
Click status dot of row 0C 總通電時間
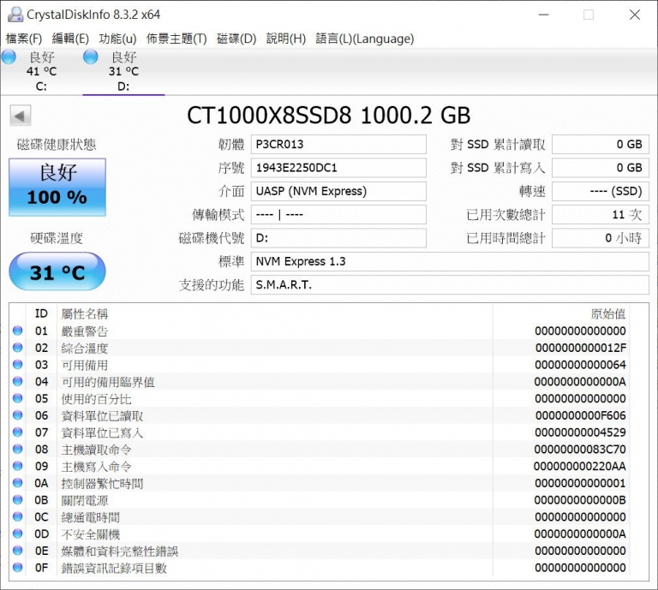click(18, 517)
